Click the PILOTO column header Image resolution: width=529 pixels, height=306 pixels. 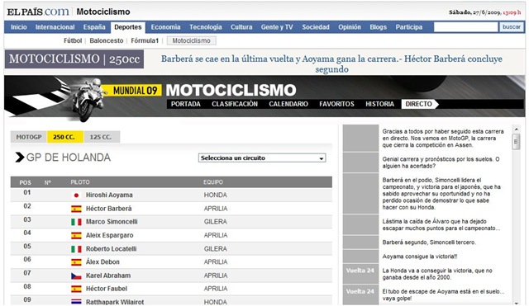(80, 182)
